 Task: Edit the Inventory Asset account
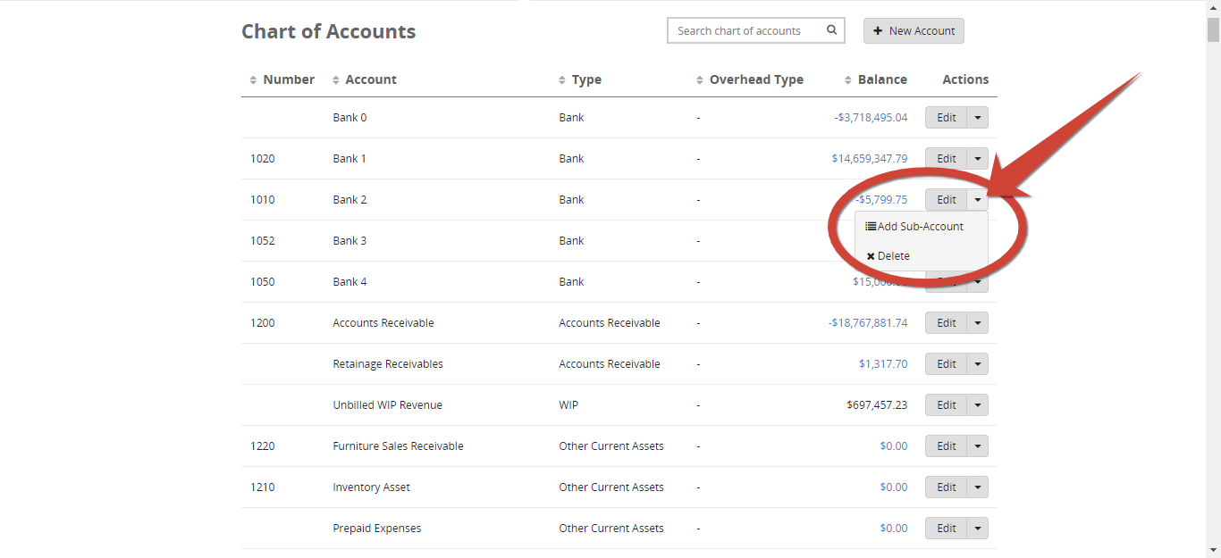pyautogui.click(x=947, y=487)
